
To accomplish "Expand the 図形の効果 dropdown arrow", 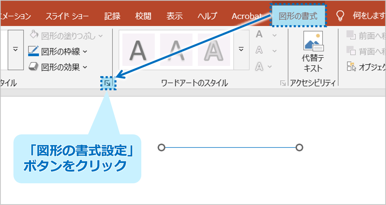I will (x=85, y=67).
